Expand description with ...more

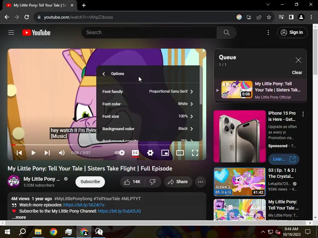[x=19, y=217]
